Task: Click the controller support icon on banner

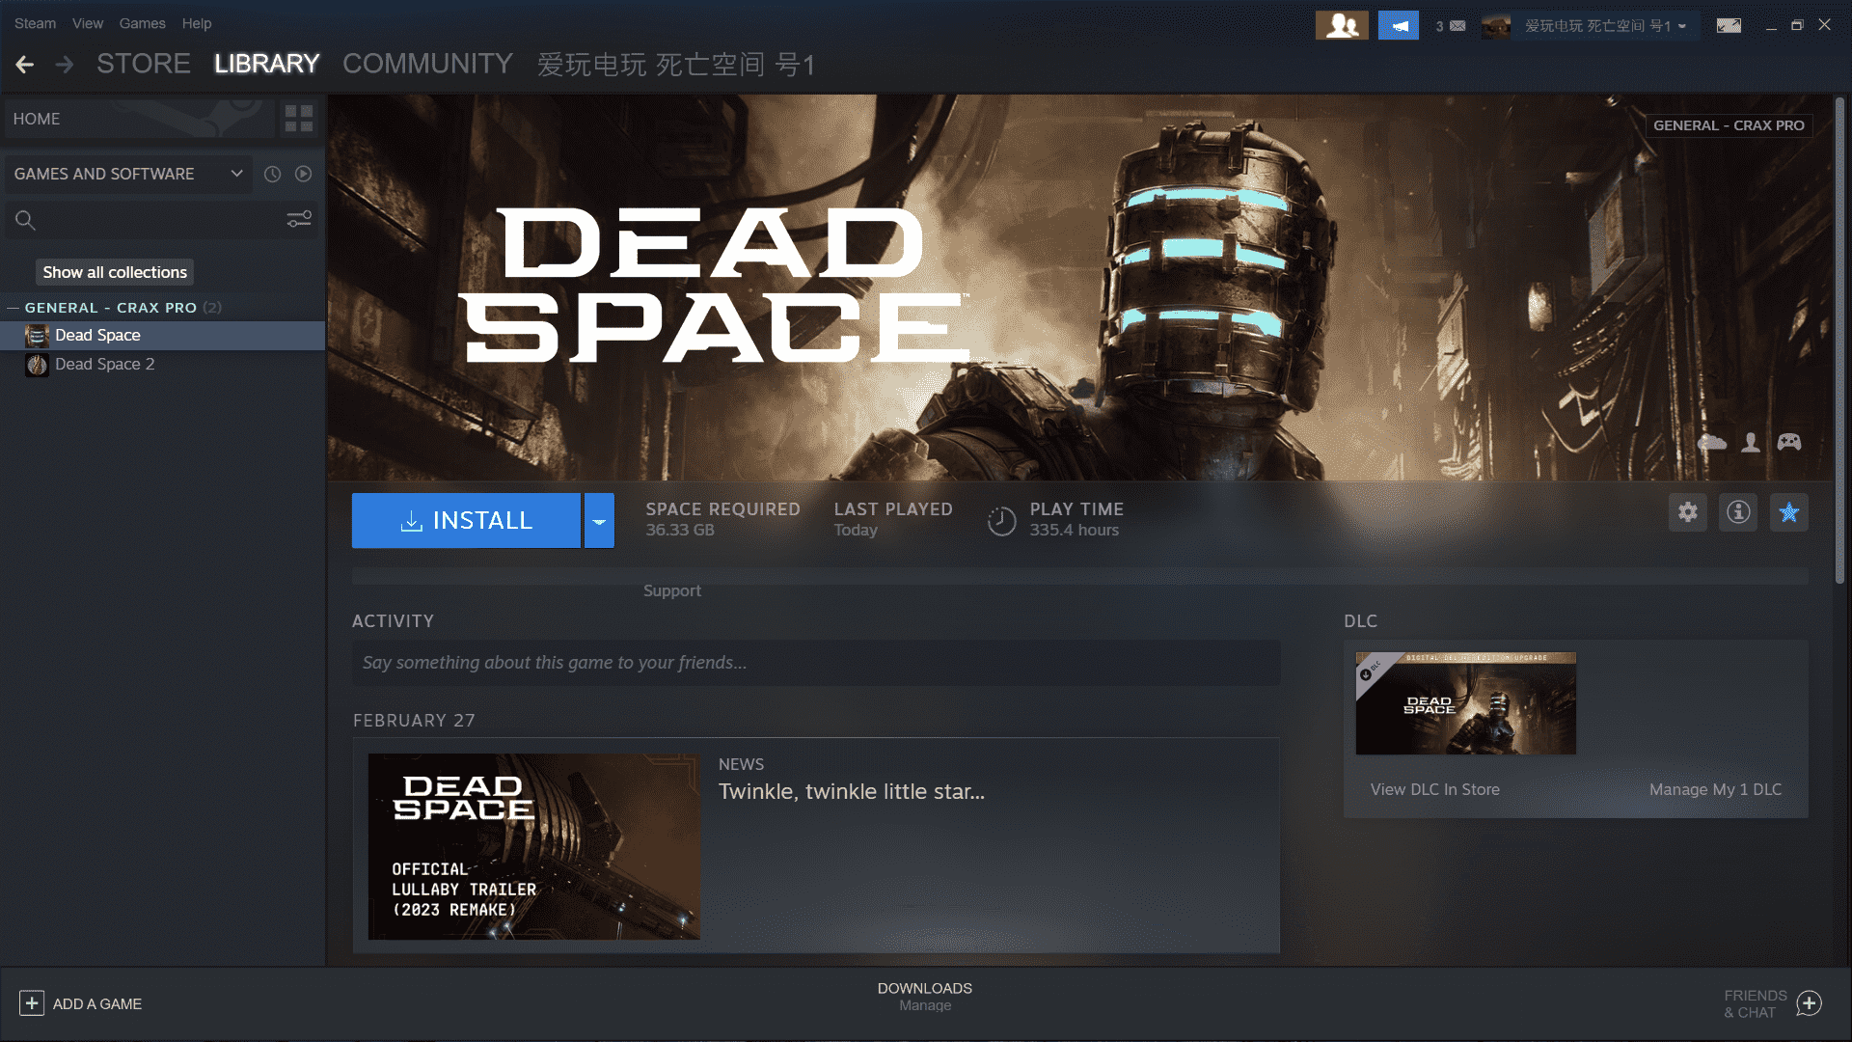Action: [x=1789, y=442]
